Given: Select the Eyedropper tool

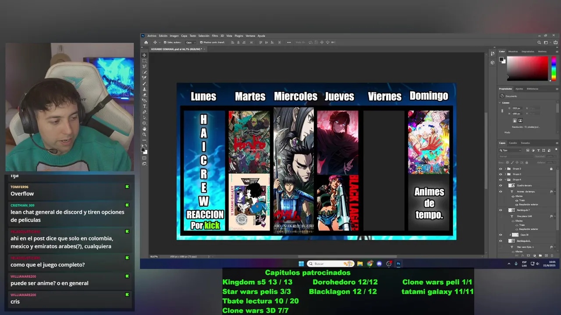Looking at the screenshot, I should point(143,77).
